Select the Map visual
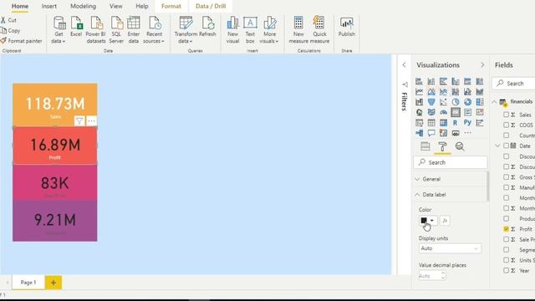535x301 pixels. coord(419,112)
